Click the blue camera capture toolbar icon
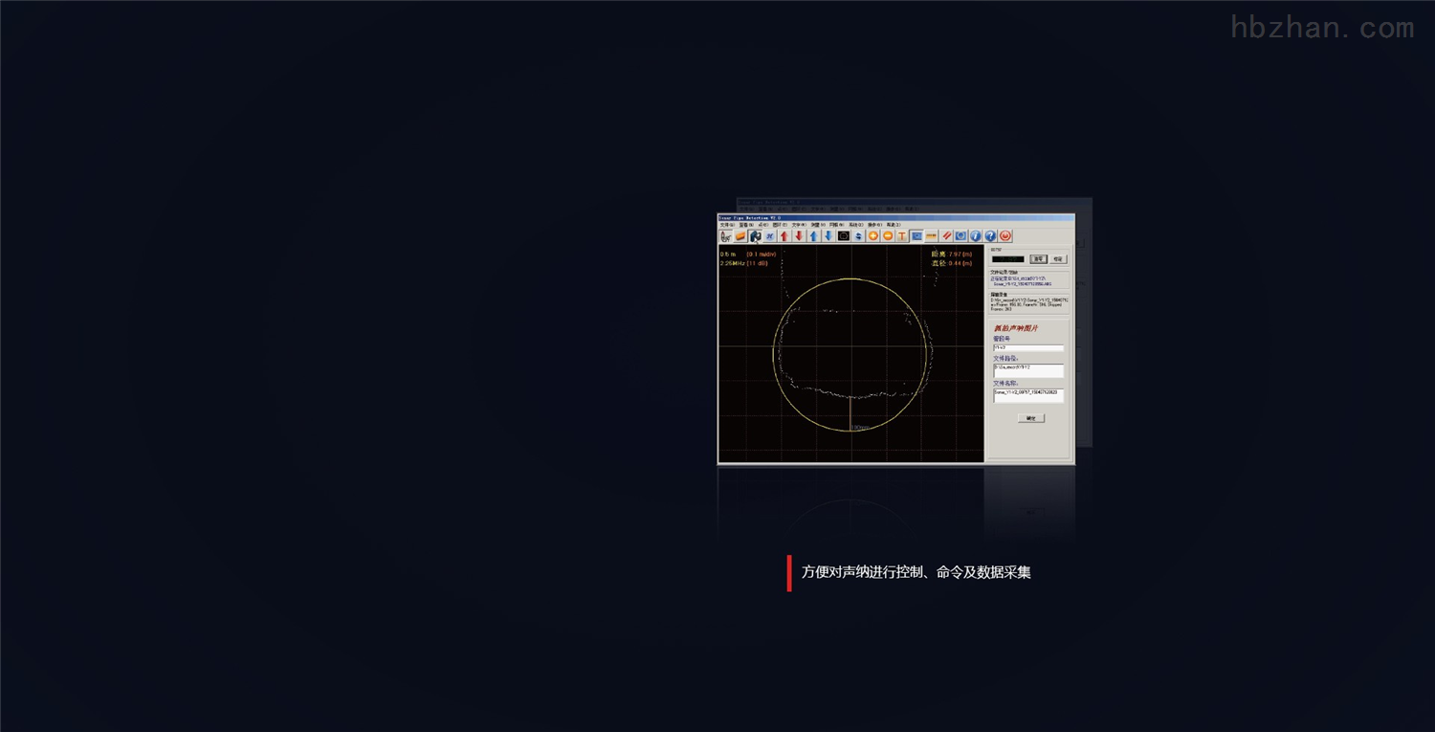1435x732 pixels. 755,236
